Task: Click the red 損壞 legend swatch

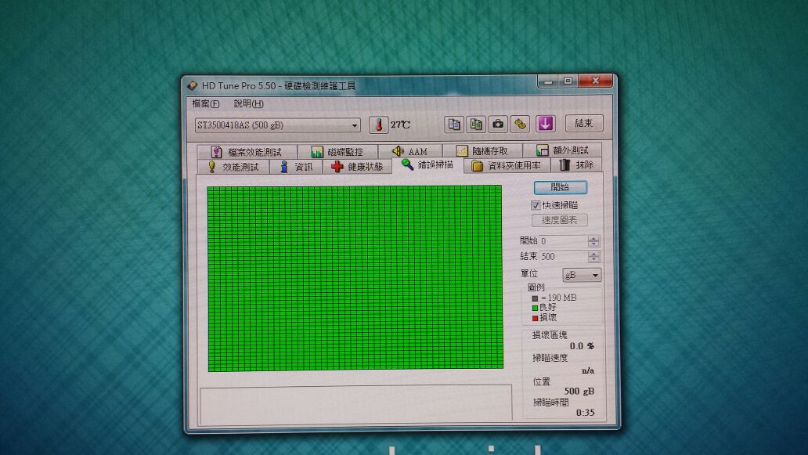Action: [535, 318]
